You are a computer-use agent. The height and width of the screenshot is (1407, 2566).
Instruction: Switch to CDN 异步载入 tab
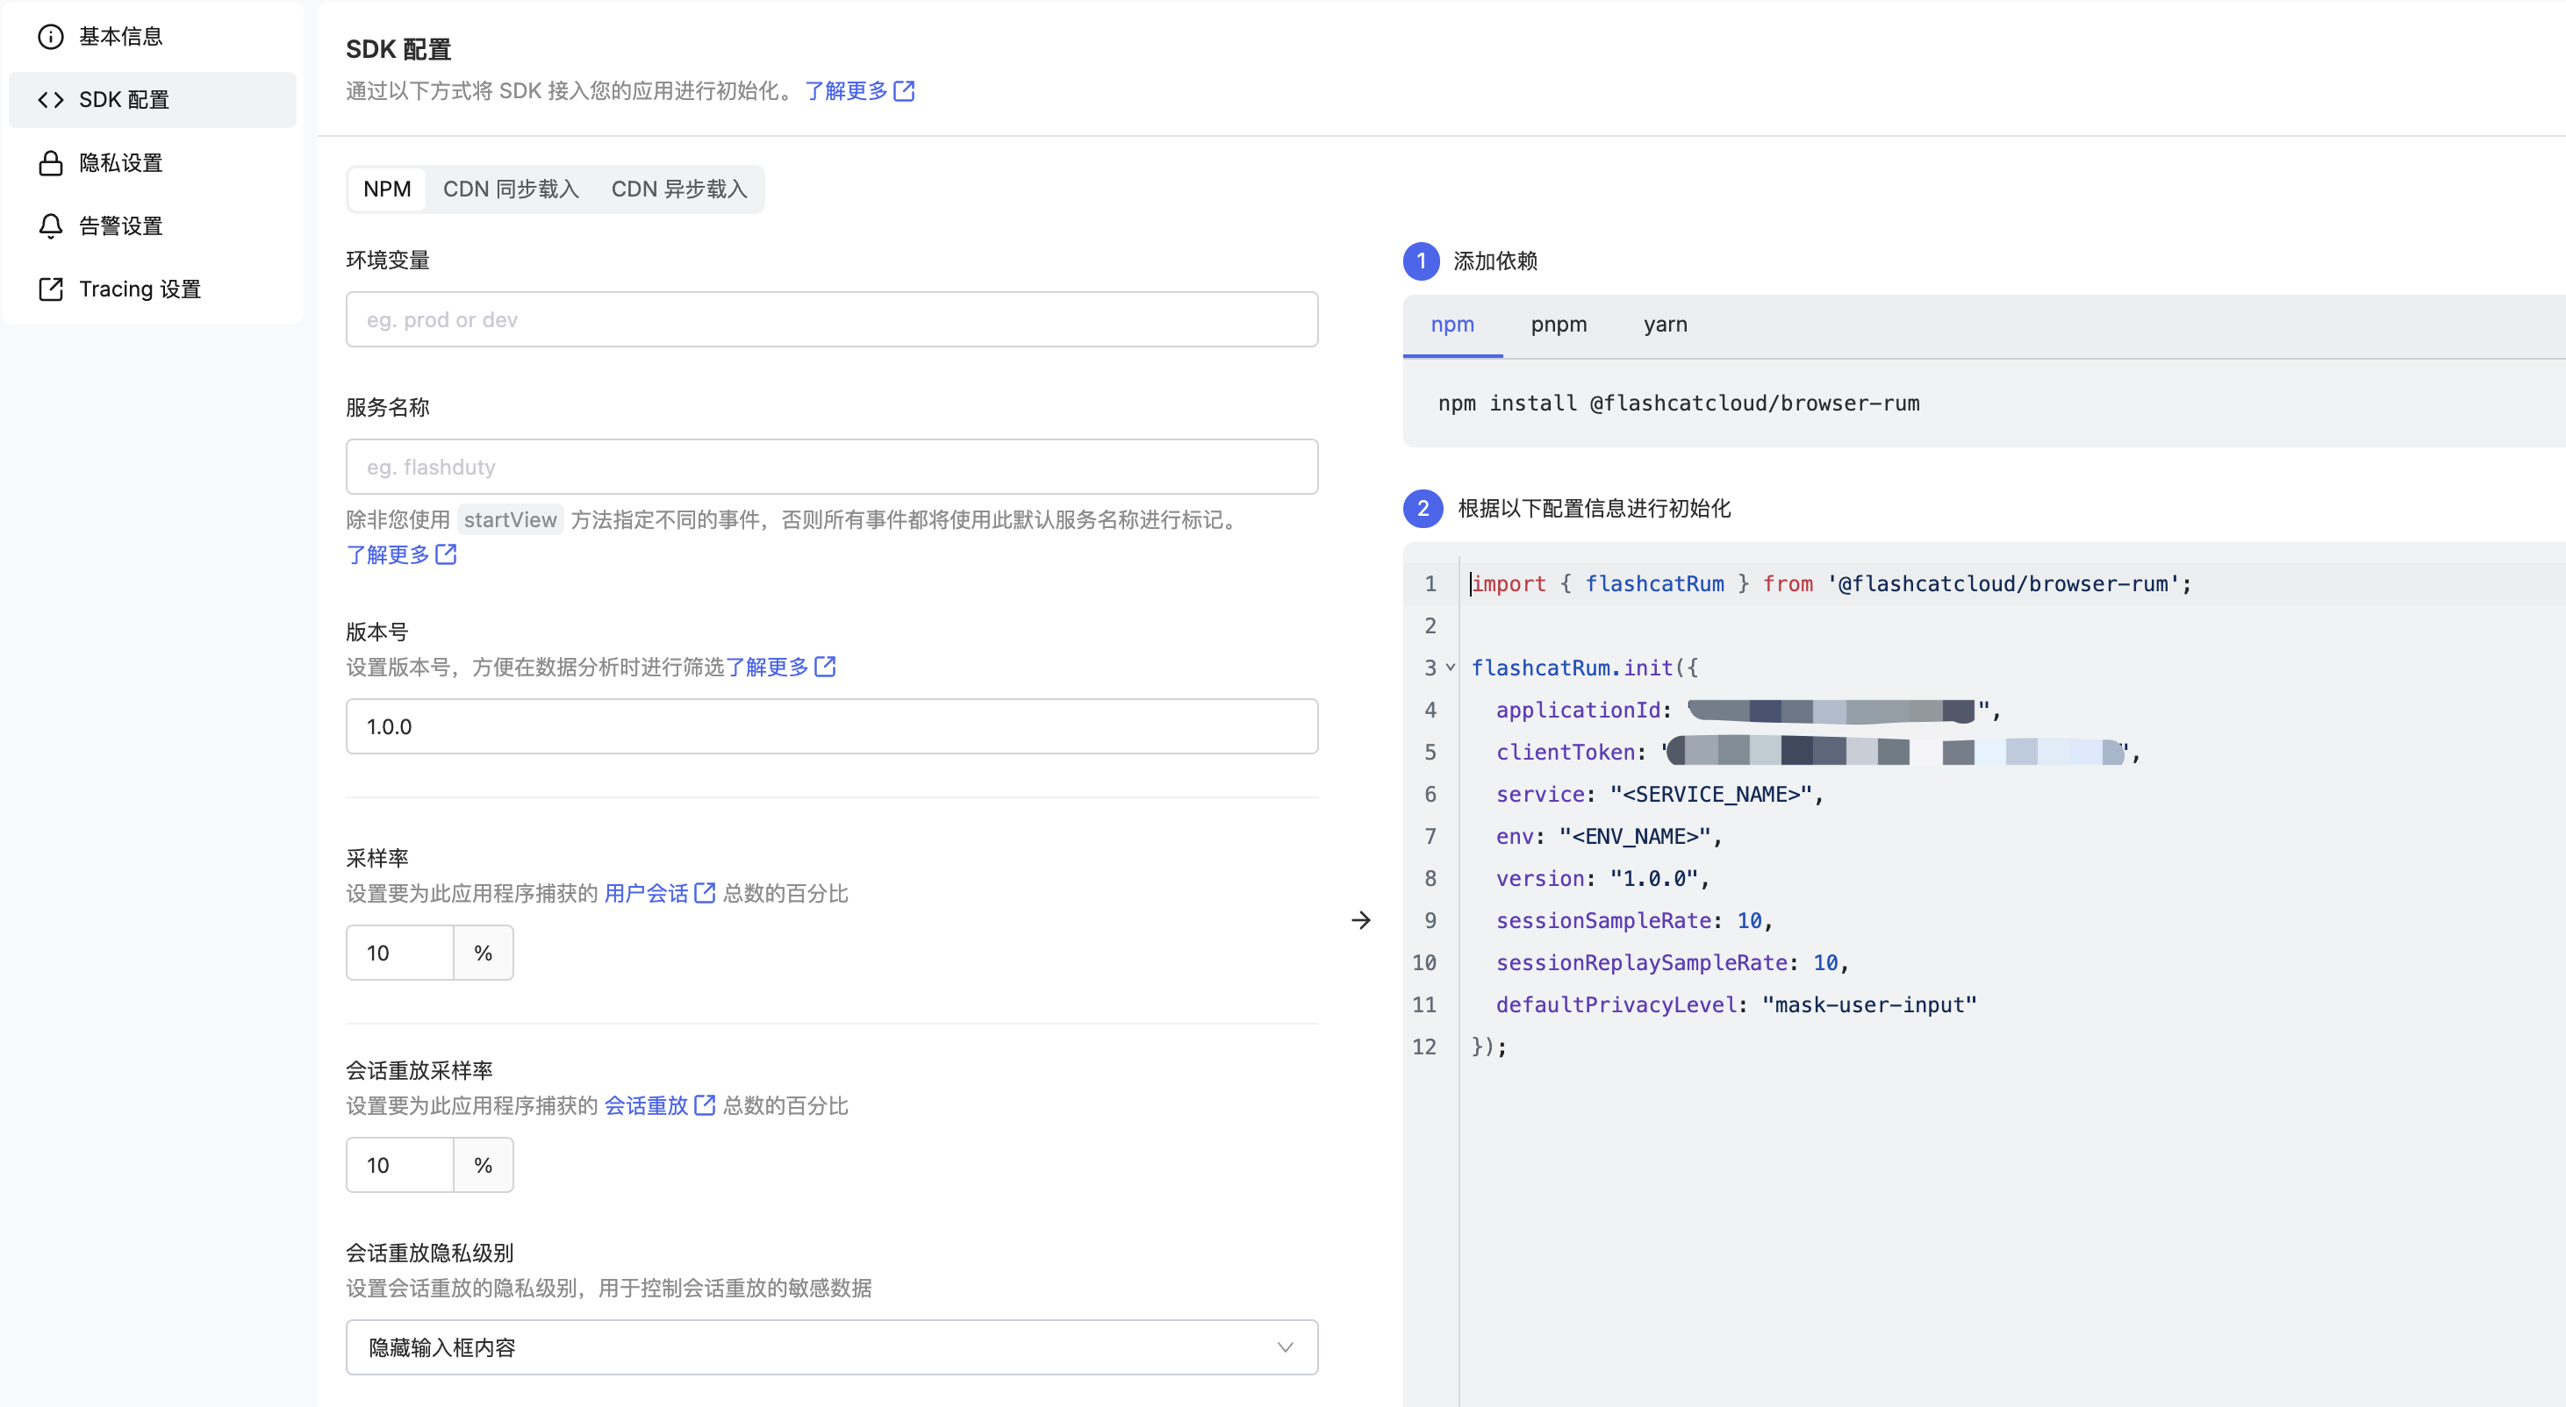(x=678, y=189)
